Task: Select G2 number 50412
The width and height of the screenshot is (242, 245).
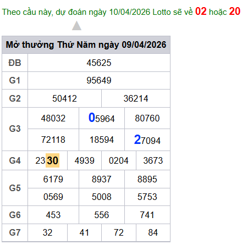Action: coord(64,98)
